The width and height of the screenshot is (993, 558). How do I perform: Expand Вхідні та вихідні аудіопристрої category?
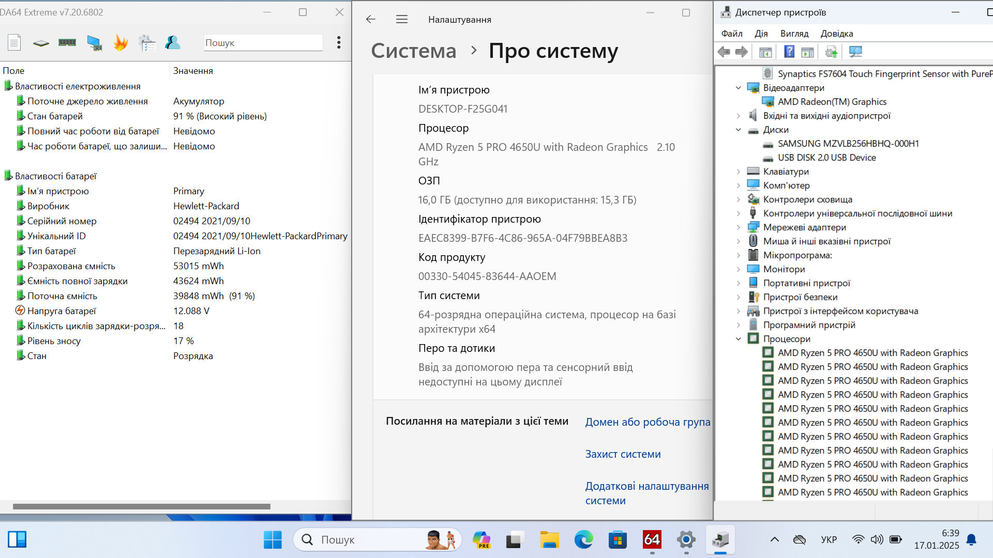point(739,116)
